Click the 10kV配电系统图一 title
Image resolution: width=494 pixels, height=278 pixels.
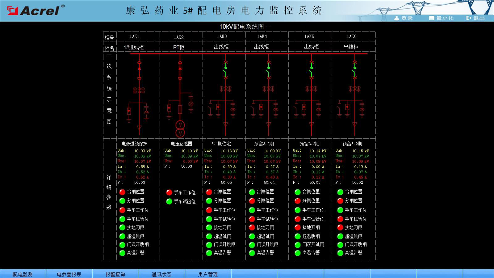click(x=245, y=27)
